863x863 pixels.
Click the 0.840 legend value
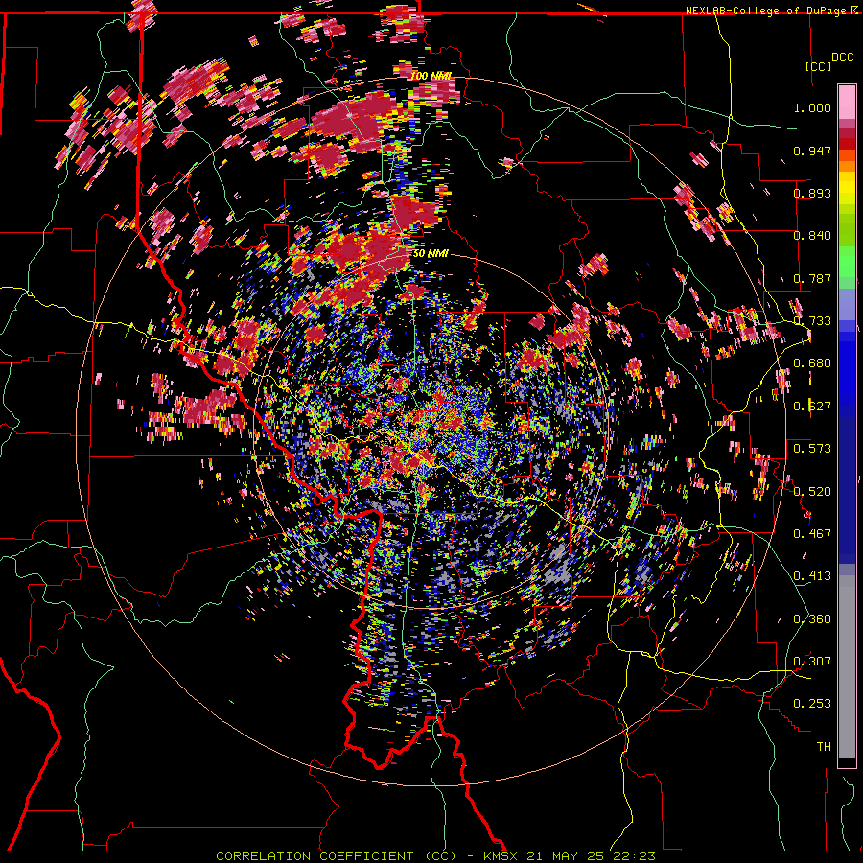pos(812,236)
